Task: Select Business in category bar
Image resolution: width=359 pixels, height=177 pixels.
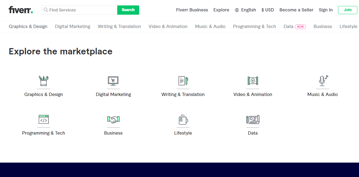Action: click(323, 26)
